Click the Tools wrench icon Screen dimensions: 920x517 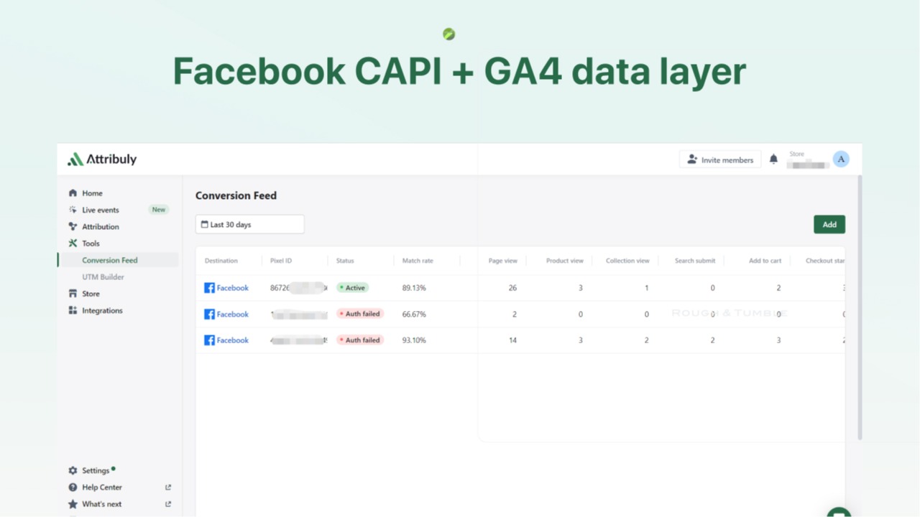pos(73,243)
